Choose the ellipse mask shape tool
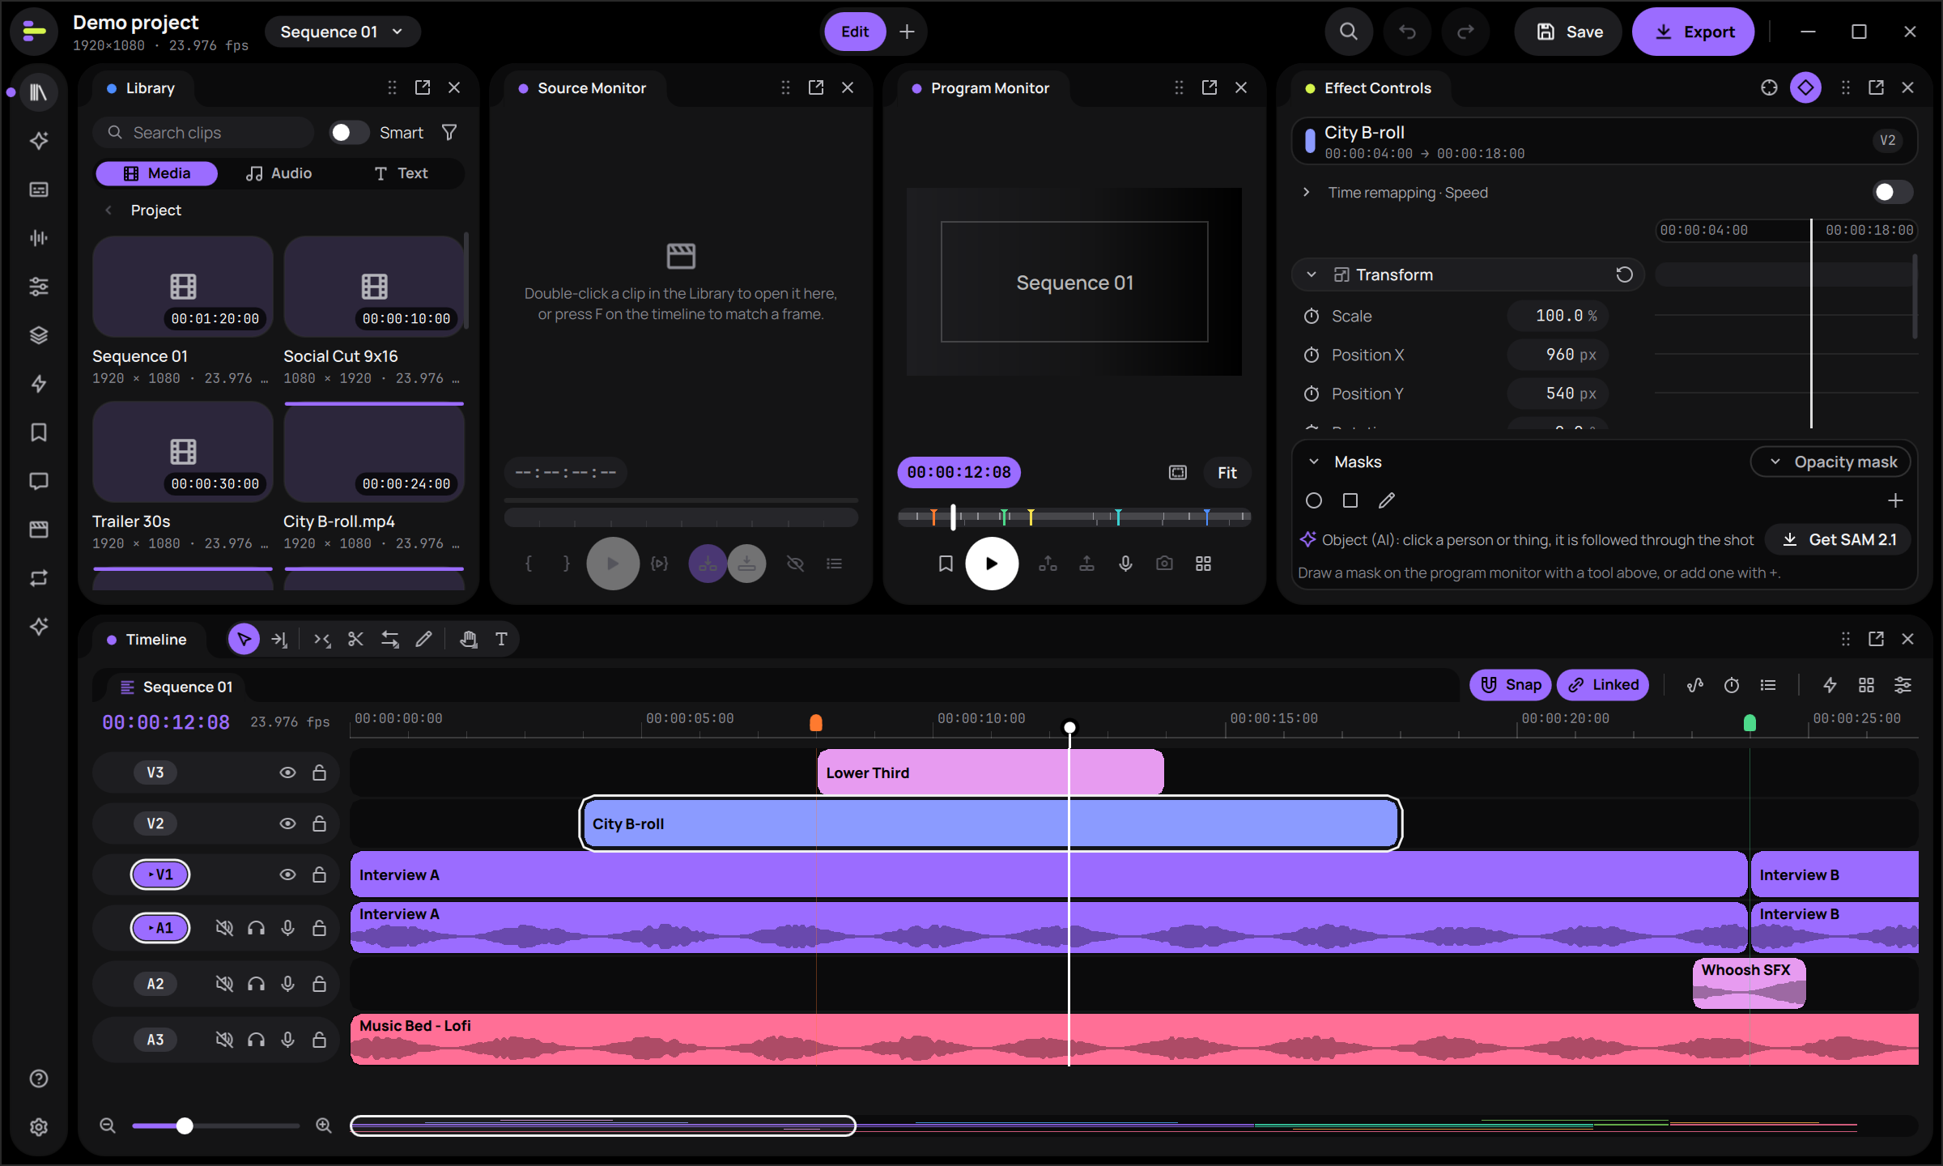Viewport: 1943px width, 1166px height. [1313, 500]
